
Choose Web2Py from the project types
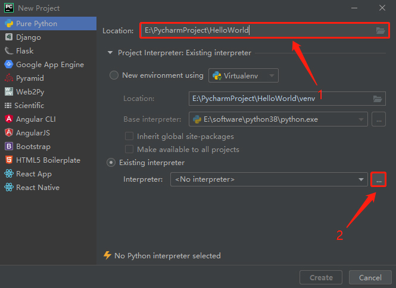pyautogui.click(x=48, y=92)
